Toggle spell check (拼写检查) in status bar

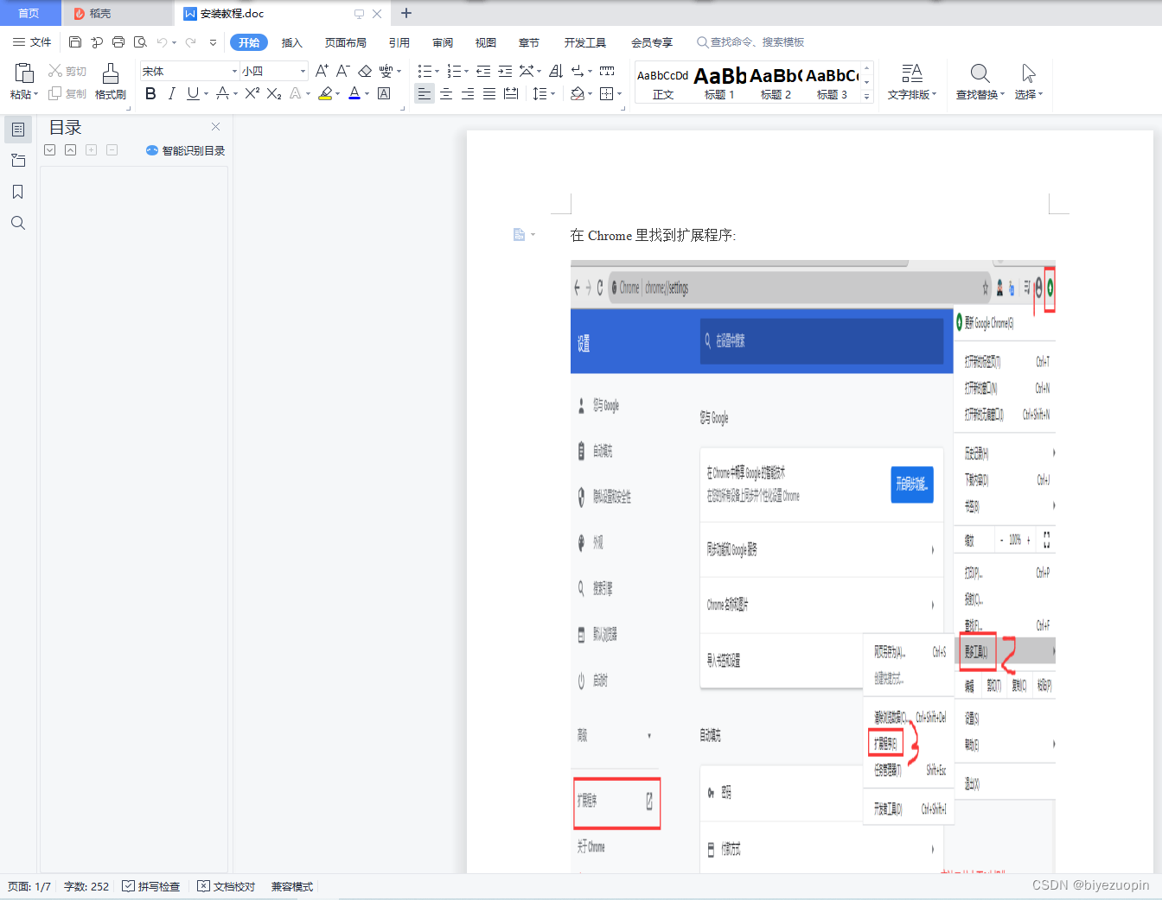(x=151, y=886)
